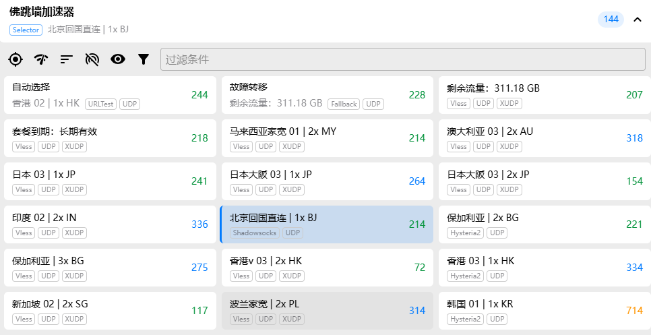Click latency 117 on 新加坡 02
The image size is (651, 335).
pos(199,311)
